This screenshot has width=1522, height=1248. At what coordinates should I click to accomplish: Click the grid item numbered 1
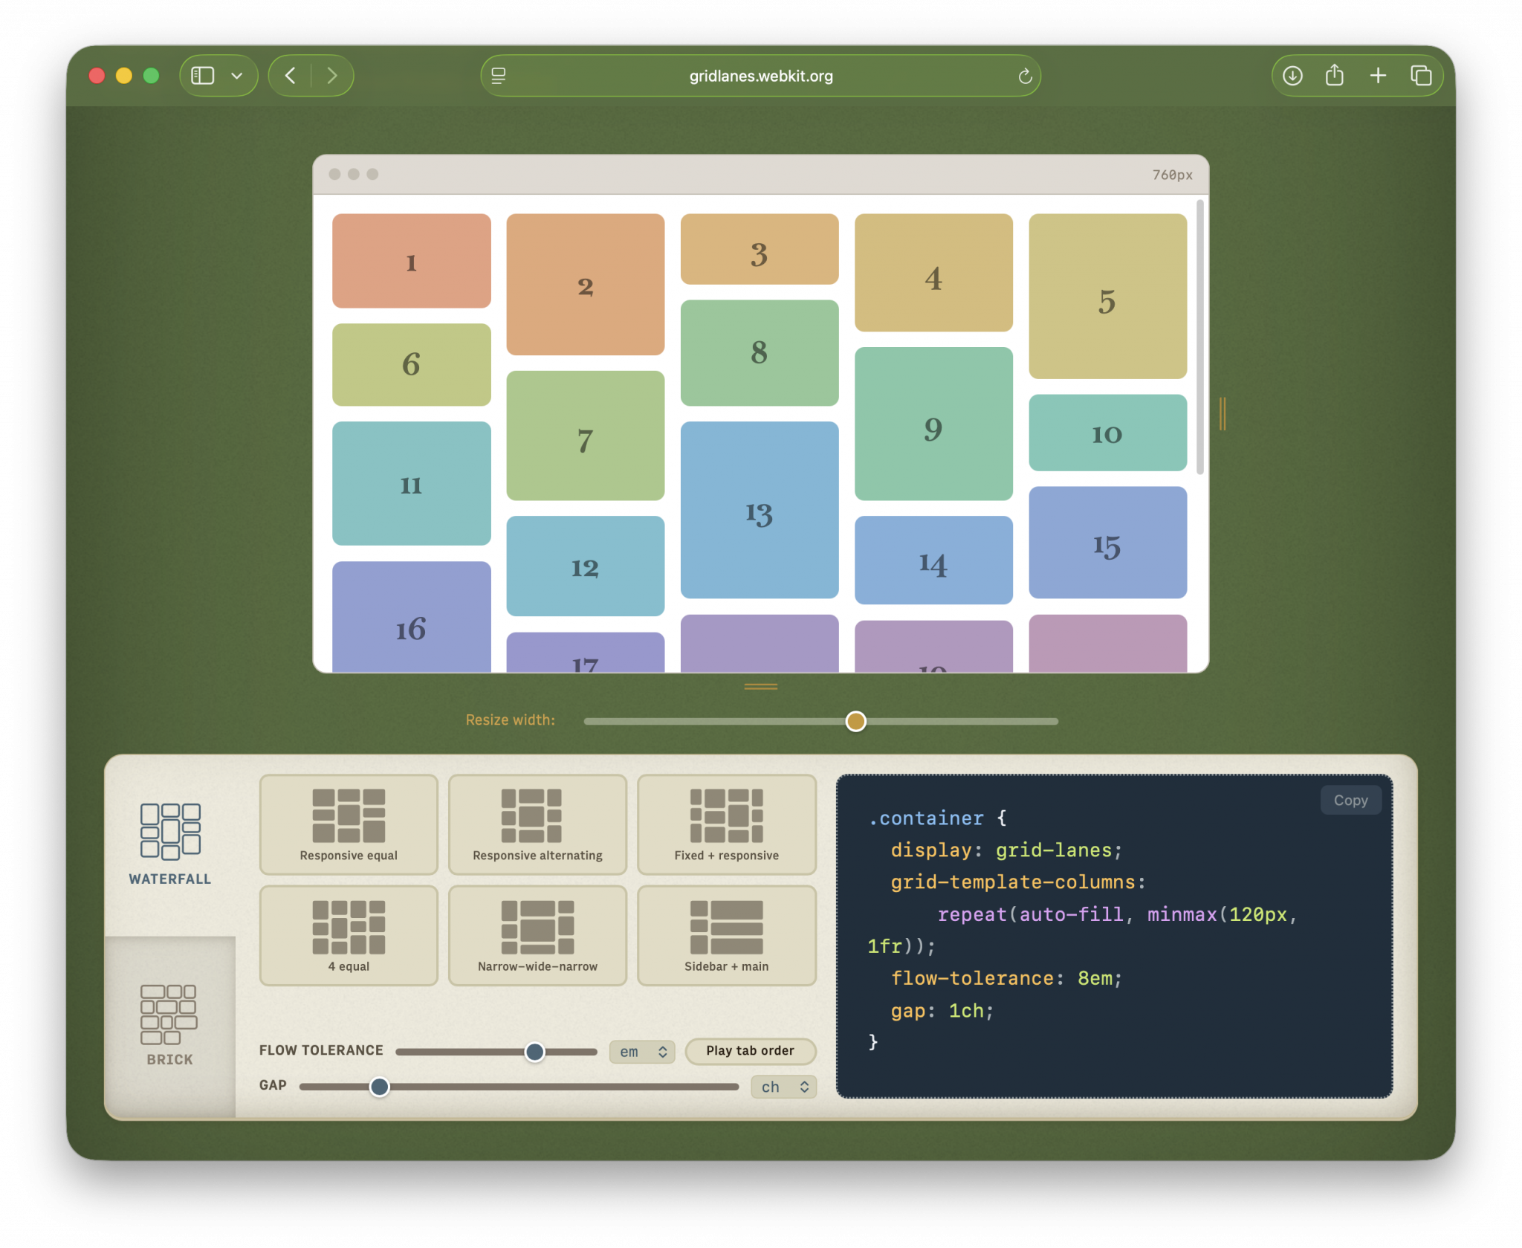(x=412, y=261)
